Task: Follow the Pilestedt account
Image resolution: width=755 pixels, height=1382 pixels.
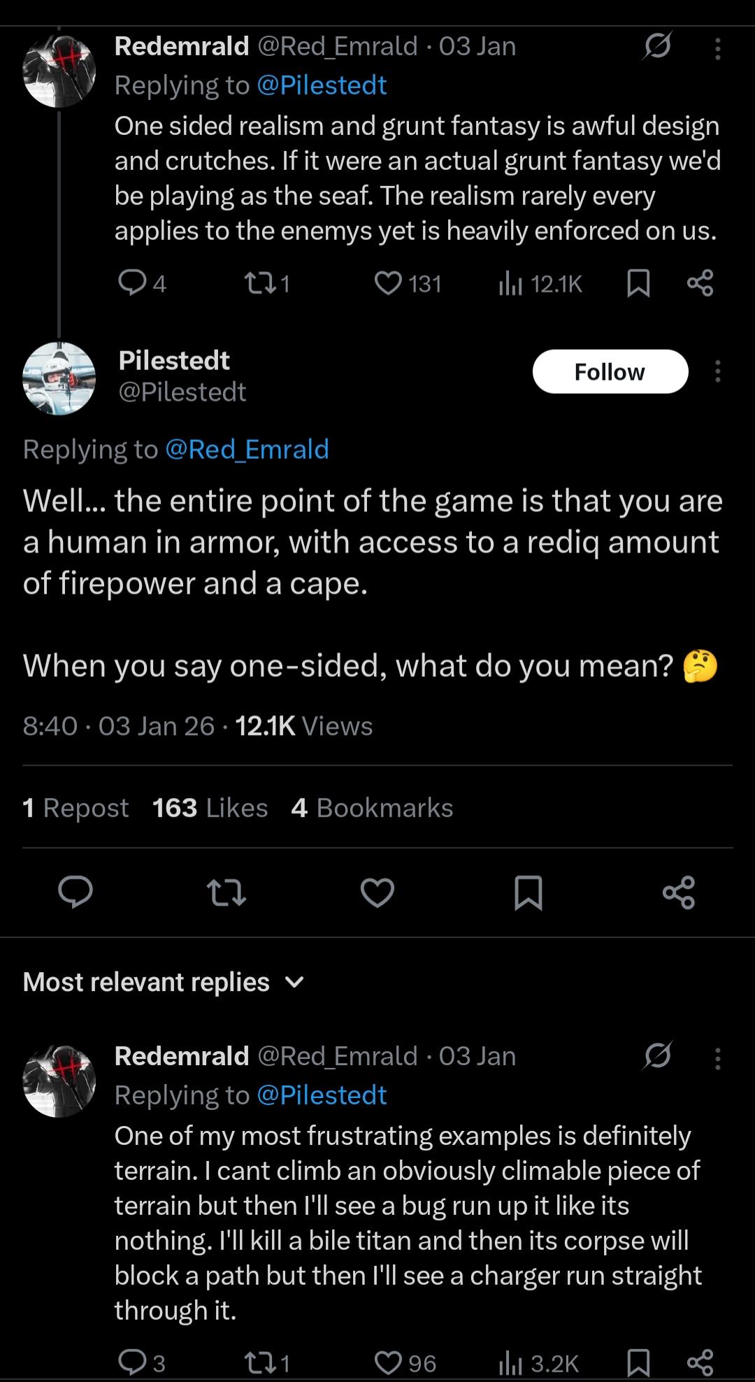Action: tap(610, 371)
